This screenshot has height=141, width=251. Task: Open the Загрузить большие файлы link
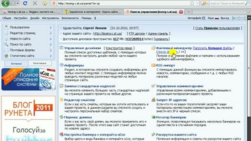click(213, 48)
